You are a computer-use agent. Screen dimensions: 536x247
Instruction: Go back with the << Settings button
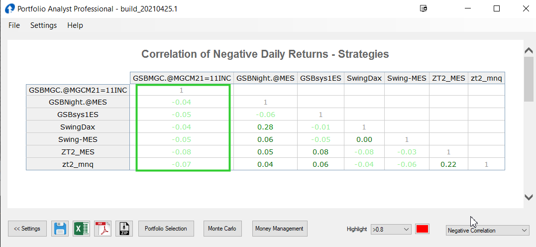[27, 229]
